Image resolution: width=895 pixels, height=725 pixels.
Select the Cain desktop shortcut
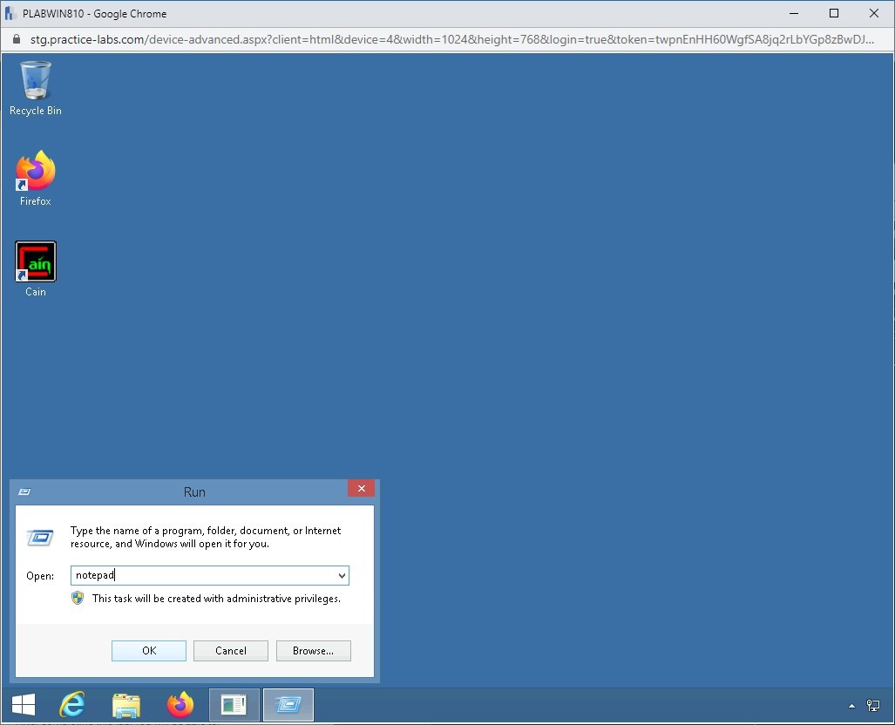click(36, 262)
